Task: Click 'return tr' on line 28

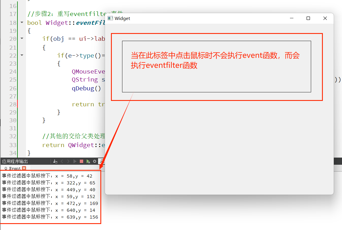Action: click(x=88, y=104)
